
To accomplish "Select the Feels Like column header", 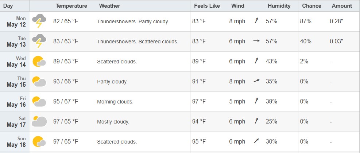I will click(207, 6).
